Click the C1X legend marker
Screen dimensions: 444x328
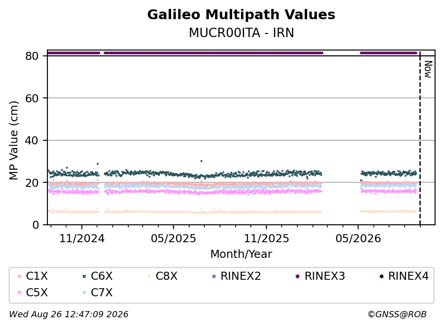[x=19, y=276]
